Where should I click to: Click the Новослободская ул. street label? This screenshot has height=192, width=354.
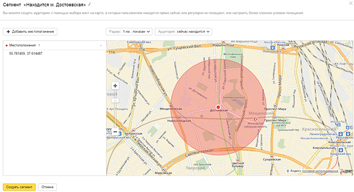pos(158,81)
